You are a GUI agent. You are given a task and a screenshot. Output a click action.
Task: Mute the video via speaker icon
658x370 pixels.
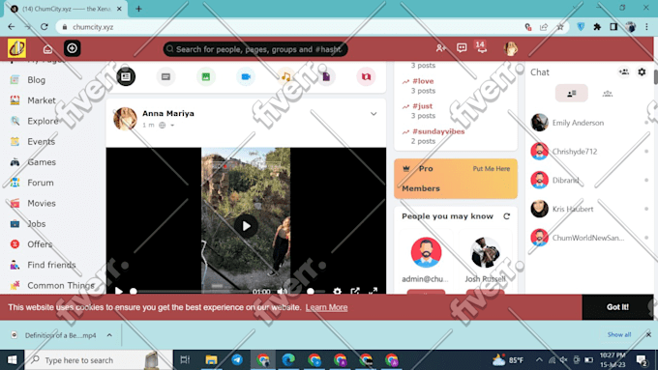[x=282, y=291]
